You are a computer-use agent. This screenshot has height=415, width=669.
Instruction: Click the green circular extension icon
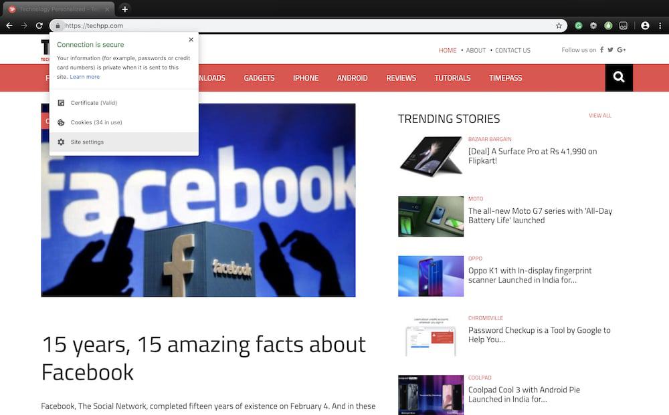pyautogui.click(x=608, y=25)
